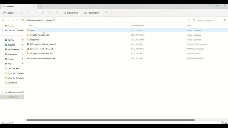
Task: Click USB-накопитель (E:) in breadcrumb
Action: (35, 20)
